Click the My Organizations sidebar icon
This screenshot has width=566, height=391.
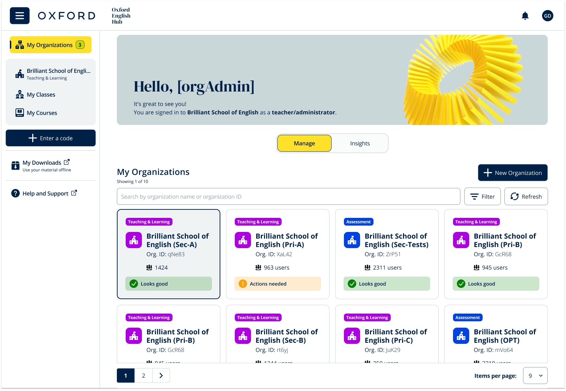pos(19,45)
